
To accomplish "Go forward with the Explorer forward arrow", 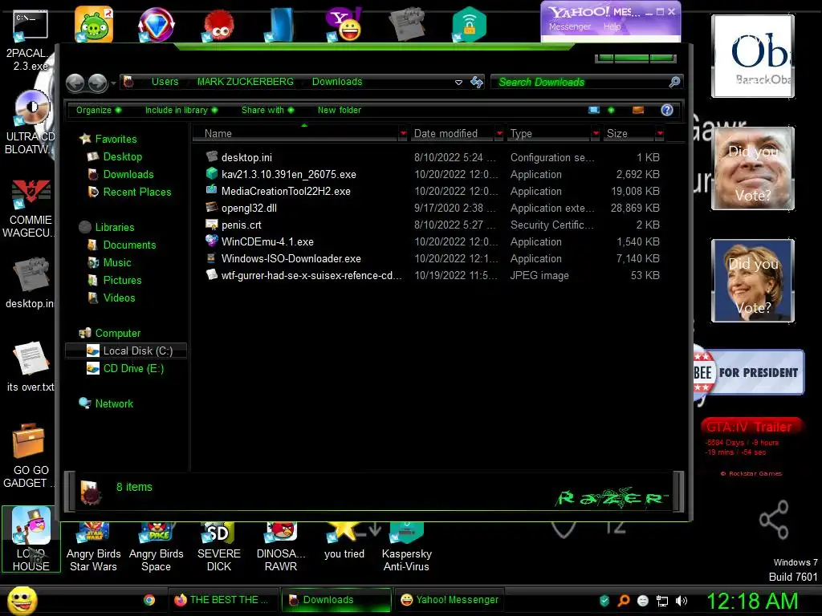I will tap(97, 83).
